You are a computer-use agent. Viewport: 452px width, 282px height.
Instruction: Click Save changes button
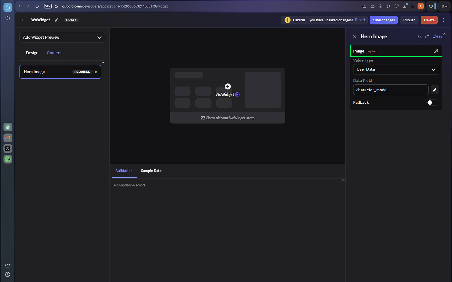click(384, 20)
